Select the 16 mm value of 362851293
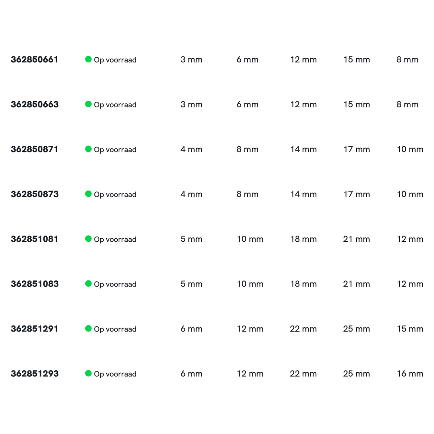Image resolution: width=434 pixels, height=434 pixels. click(x=410, y=374)
